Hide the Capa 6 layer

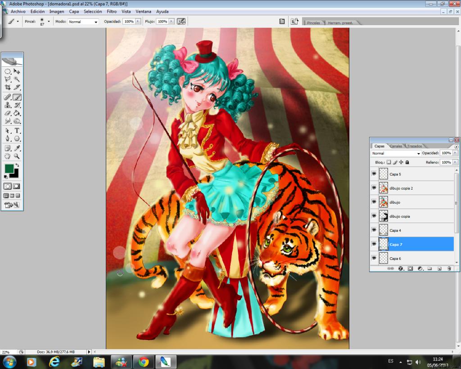point(374,258)
